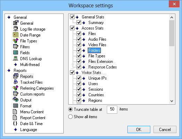Click the reports list scrollbar thumb

[172, 33]
